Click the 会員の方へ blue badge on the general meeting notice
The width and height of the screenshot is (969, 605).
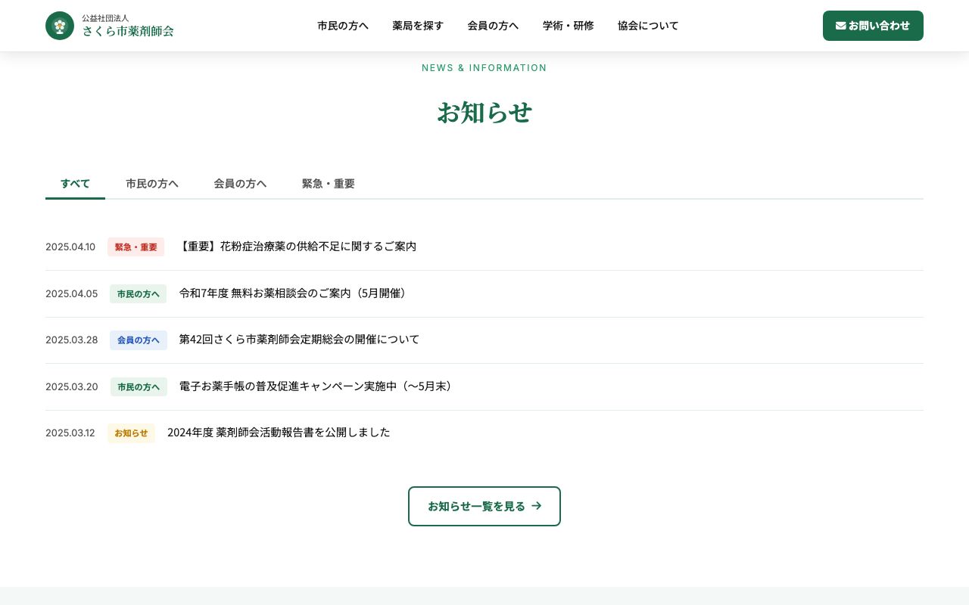click(x=139, y=340)
